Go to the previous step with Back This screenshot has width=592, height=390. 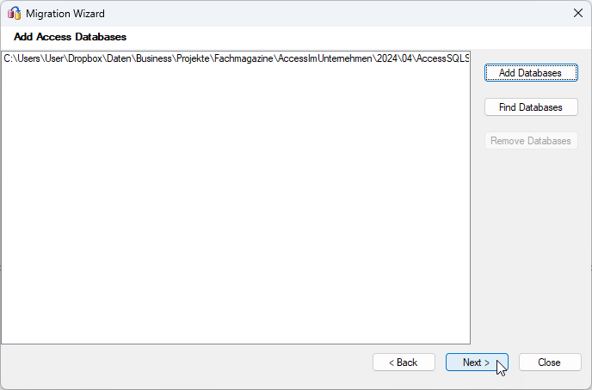pos(404,363)
